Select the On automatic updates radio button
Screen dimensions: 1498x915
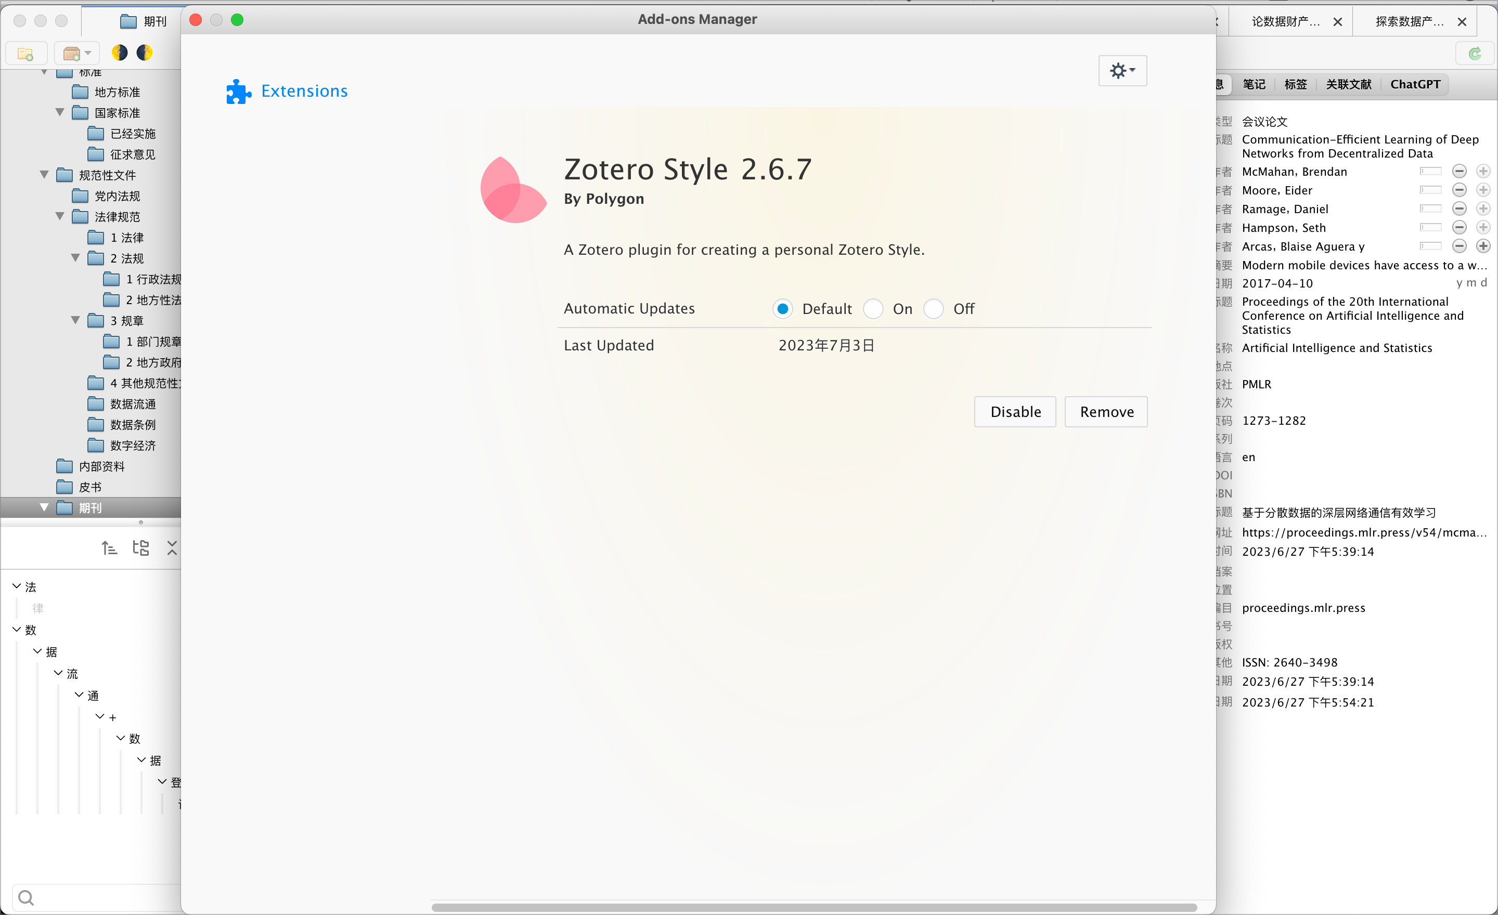[x=873, y=309]
